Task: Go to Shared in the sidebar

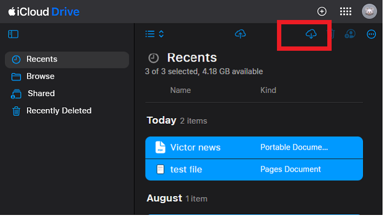Action: tap(41, 93)
